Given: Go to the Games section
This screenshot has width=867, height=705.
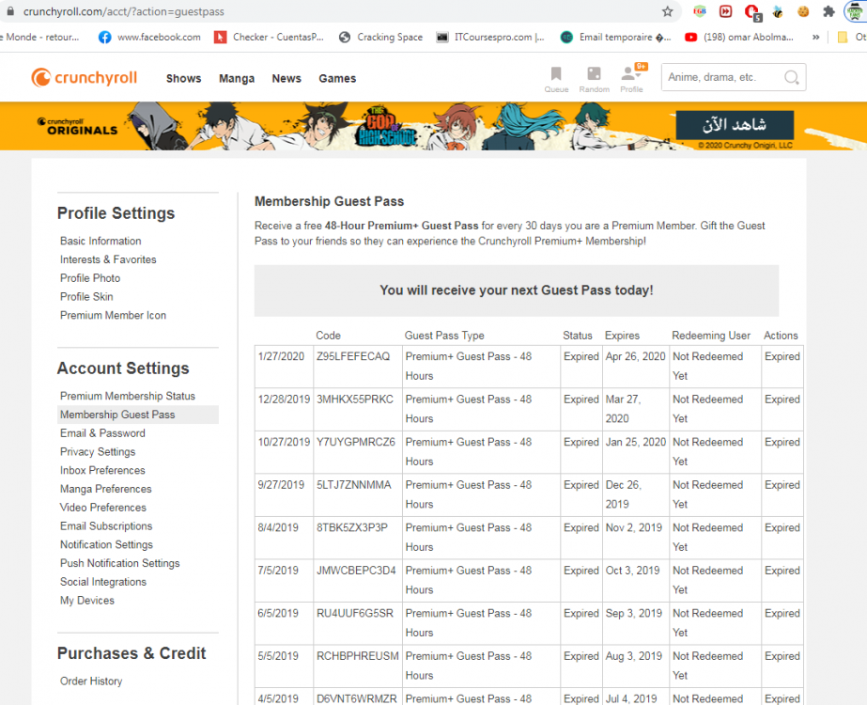Looking at the screenshot, I should point(337,79).
